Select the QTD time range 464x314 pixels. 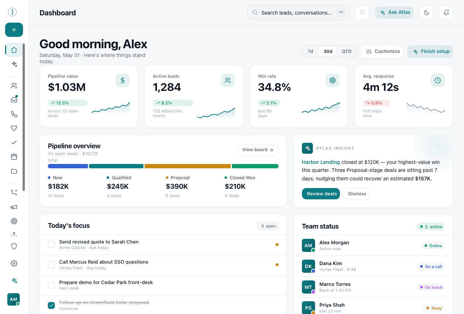pyautogui.click(x=346, y=51)
